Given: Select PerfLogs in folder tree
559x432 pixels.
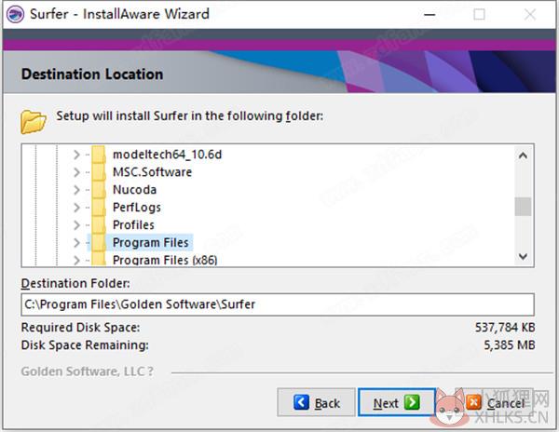Looking at the screenshot, I should tap(137, 208).
